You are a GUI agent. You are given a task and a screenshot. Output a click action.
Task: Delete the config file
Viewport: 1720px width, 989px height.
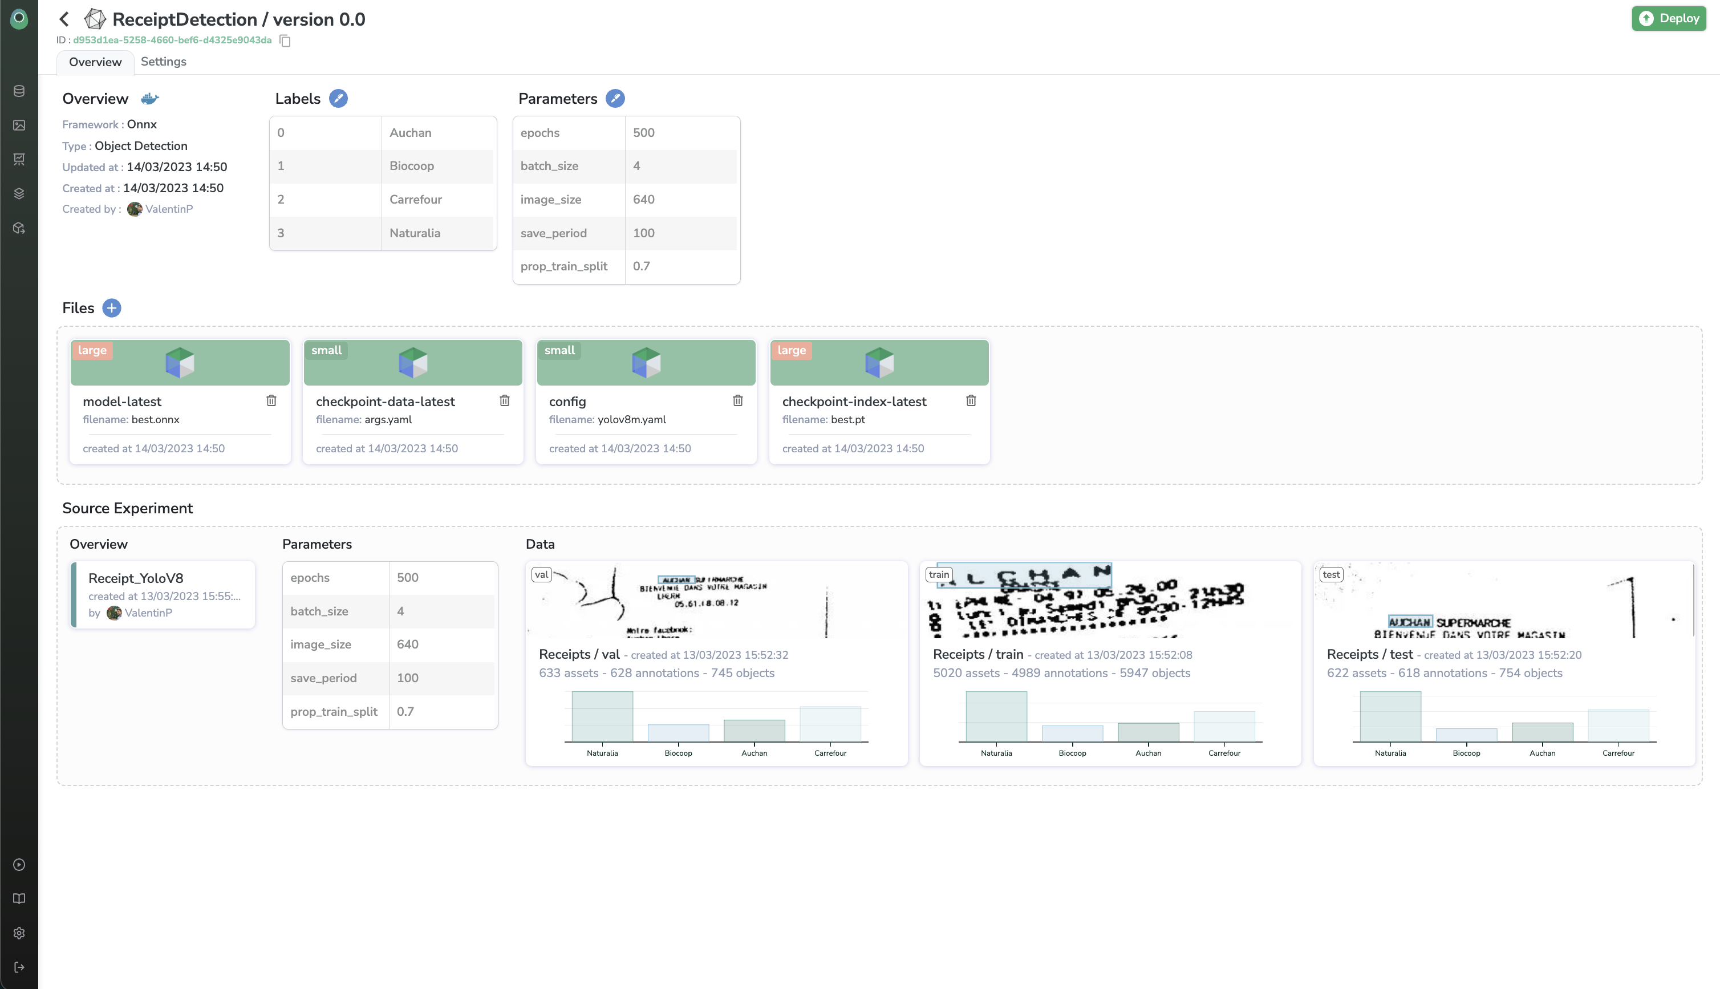(x=737, y=401)
